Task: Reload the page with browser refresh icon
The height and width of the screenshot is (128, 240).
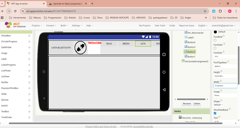Action: click(x=15, y=11)
